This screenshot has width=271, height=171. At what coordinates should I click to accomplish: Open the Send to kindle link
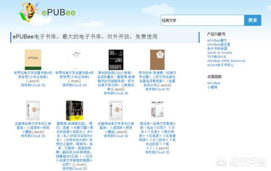tap(219, 53)
